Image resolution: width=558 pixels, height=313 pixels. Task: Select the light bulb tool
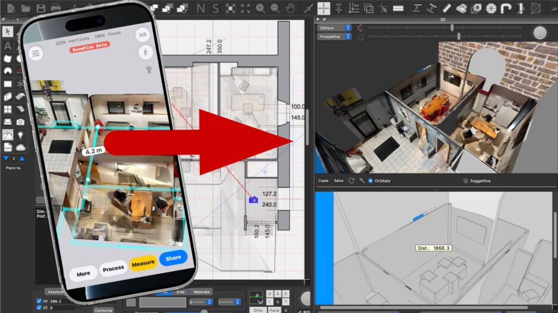click(x=21, y=135)
